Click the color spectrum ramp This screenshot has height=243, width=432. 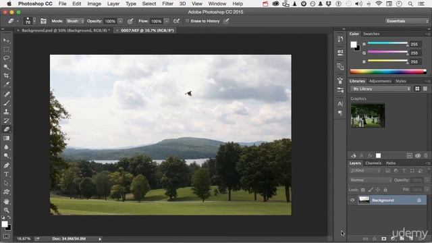click(x=388, y=72)
